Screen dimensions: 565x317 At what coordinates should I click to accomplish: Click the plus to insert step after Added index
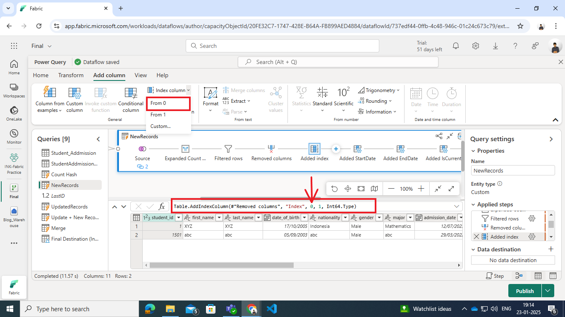(336, 149)
